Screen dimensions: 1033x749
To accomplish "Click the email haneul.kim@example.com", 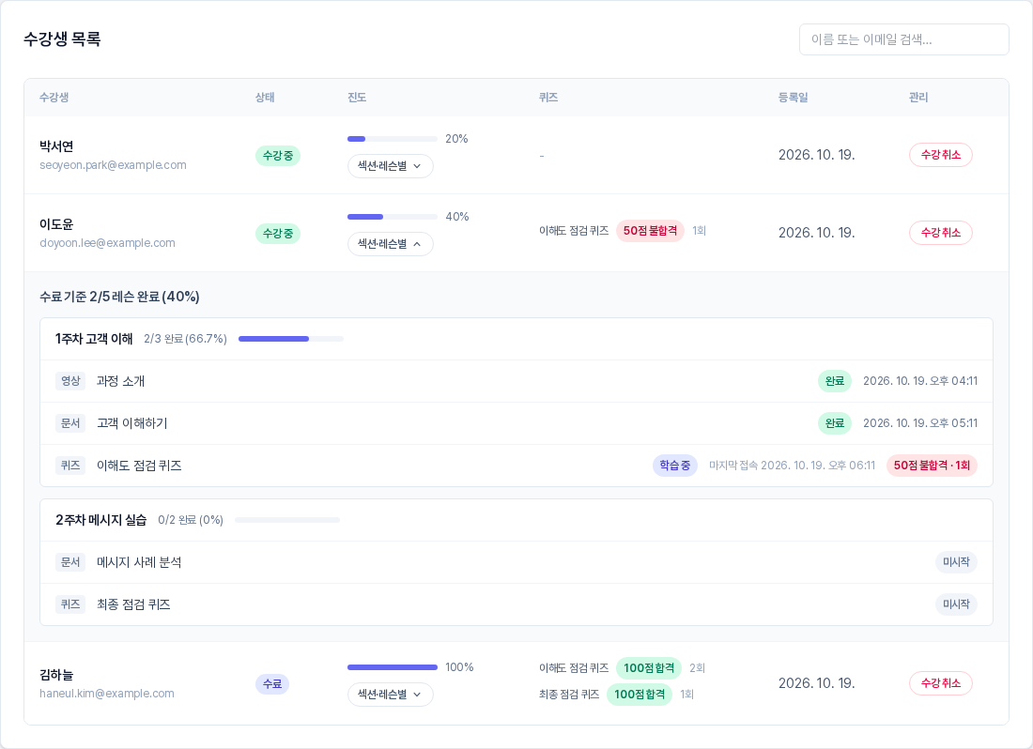I will click(107, 694).
